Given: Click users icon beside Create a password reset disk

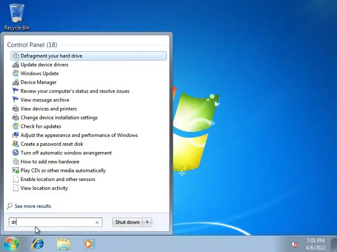Looking at the screenshot, I should coord(16,144).
